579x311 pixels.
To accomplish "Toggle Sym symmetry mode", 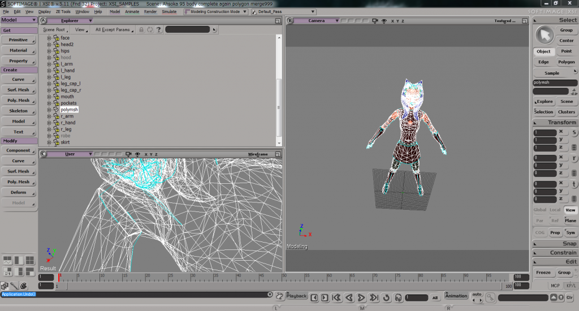I will click(571, 232).
